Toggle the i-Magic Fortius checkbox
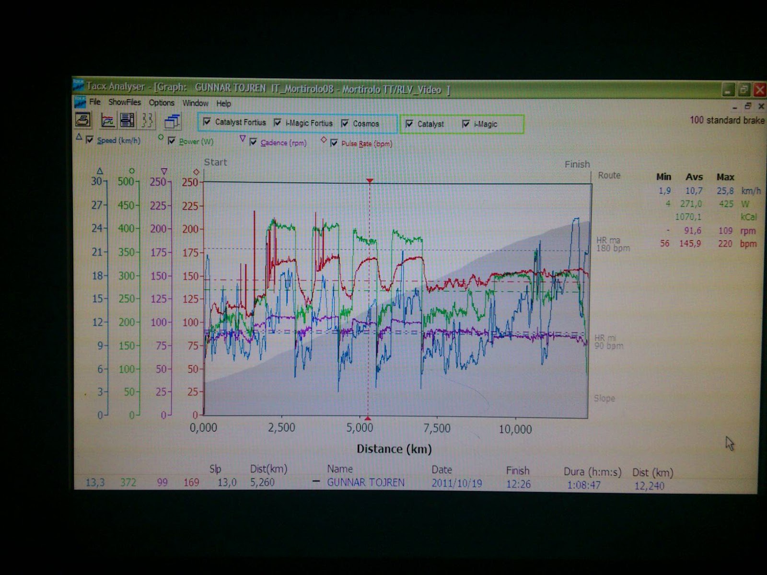The width and height of the screenshot is (767, 575). (277, 123)
